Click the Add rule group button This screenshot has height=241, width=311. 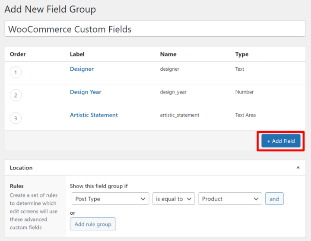tap(93, 224)
